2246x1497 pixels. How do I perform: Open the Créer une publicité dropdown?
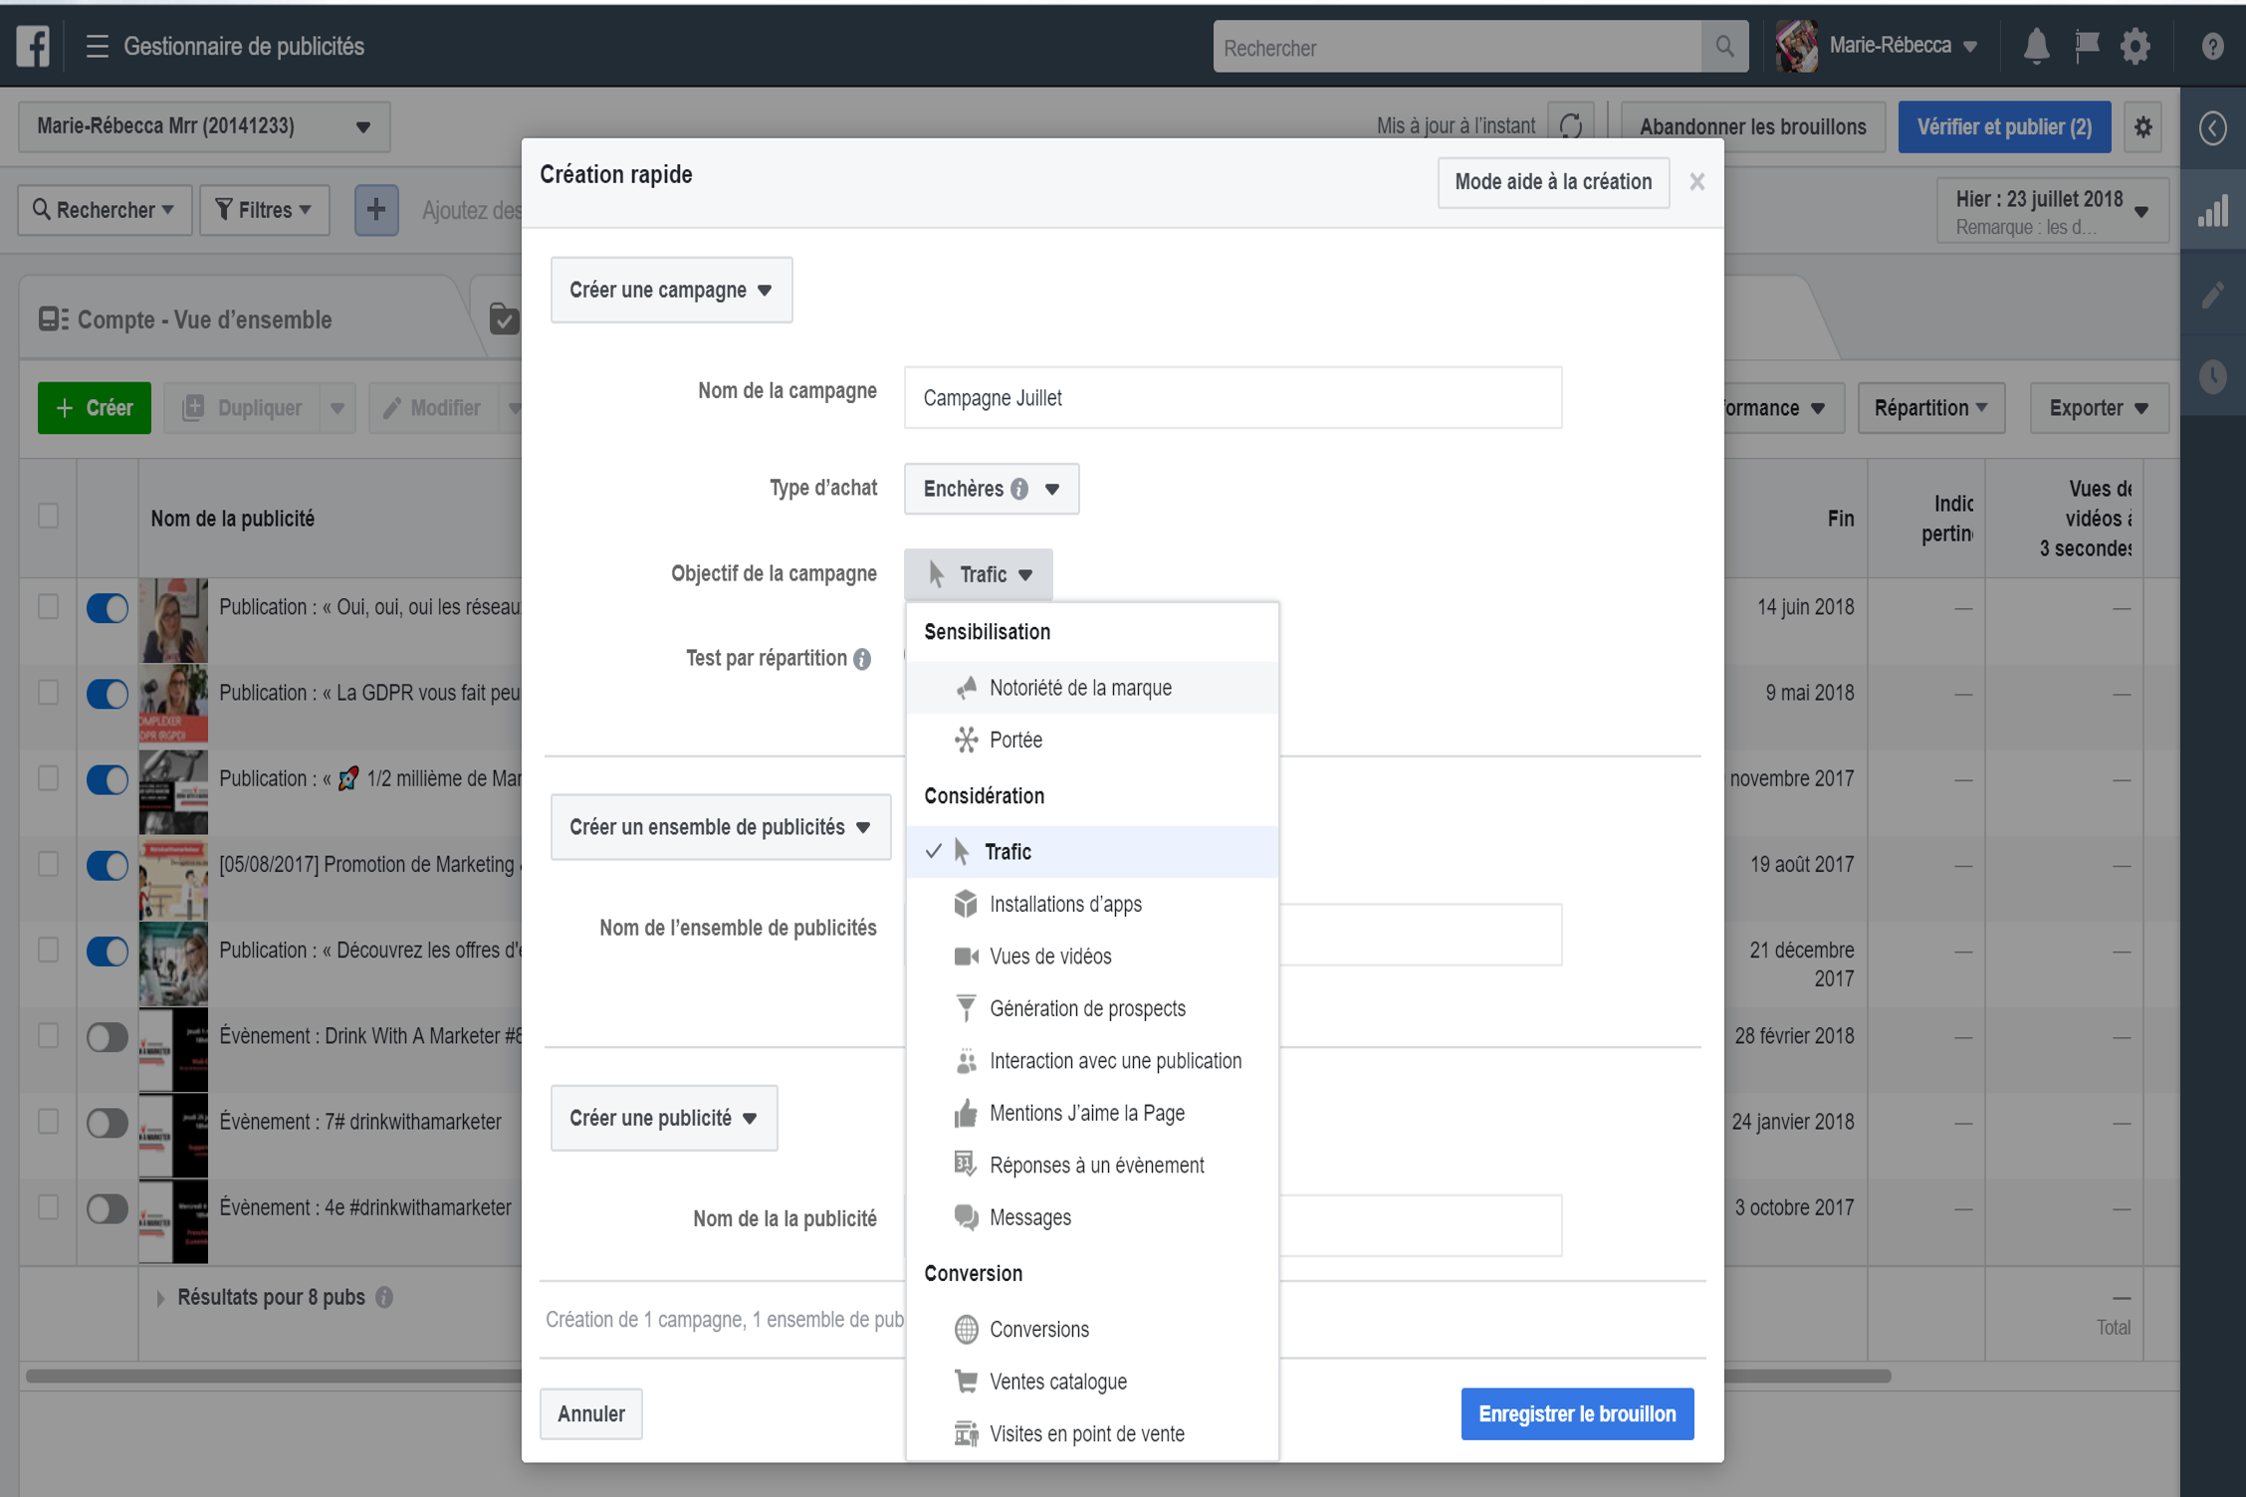(x=664, y=1118)
